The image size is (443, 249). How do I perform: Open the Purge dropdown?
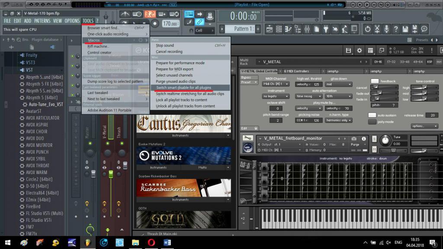tap(359, 144)
